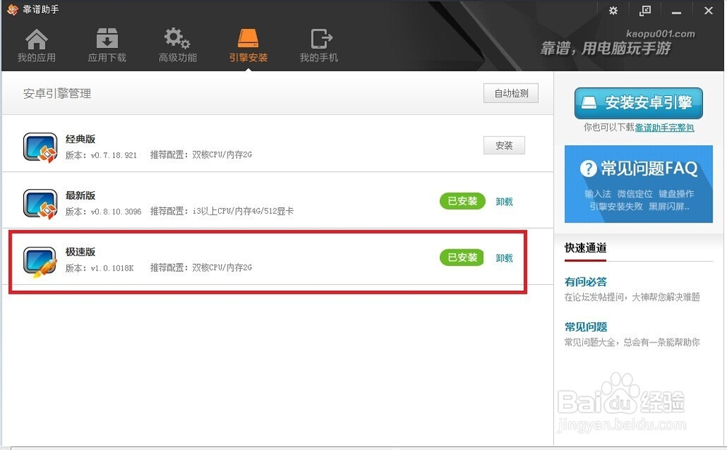
Task: Click version text v0.8.10.3096
Action: (116, 212)
